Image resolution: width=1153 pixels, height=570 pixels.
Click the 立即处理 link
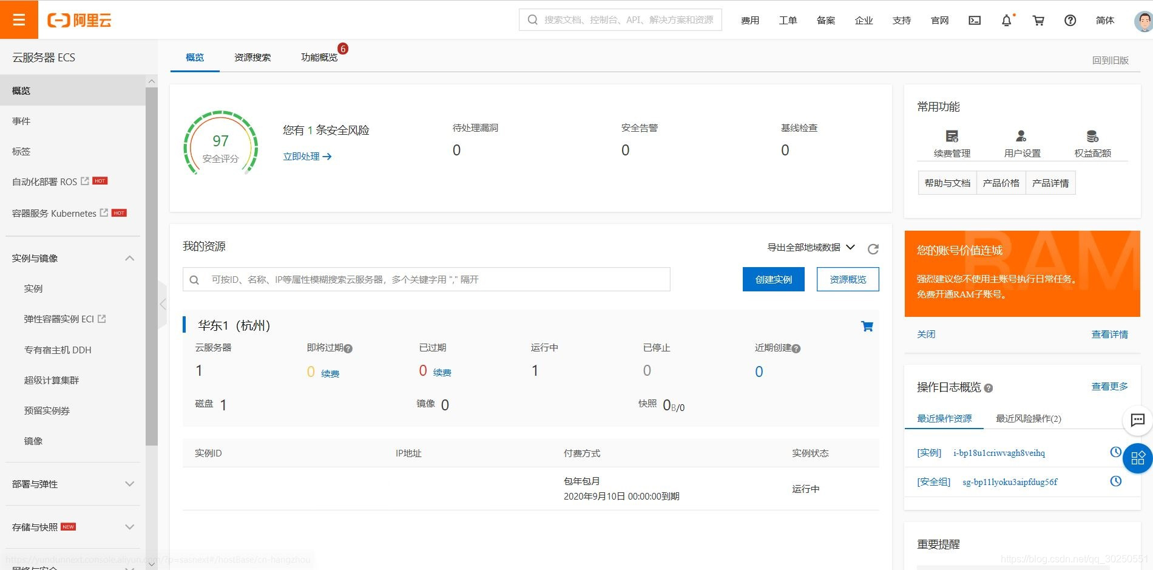307,156
